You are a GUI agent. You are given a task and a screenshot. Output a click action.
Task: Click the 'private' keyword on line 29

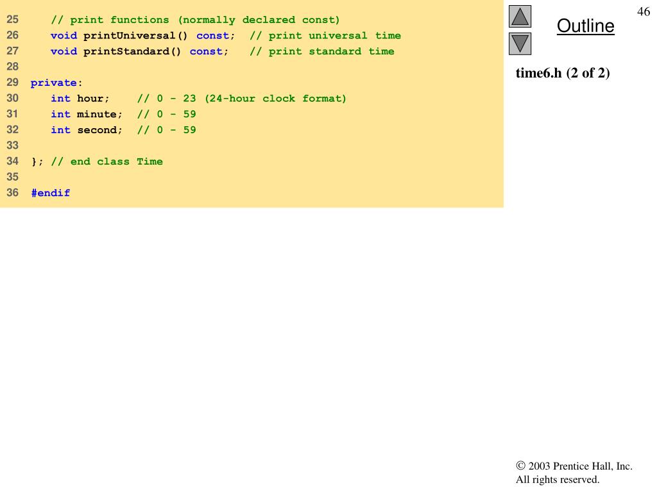pyautogui.click(x=54, y=83)
